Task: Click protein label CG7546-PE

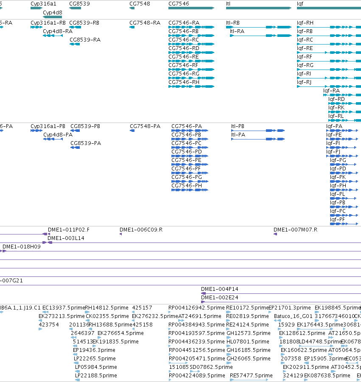Action: 186,160
